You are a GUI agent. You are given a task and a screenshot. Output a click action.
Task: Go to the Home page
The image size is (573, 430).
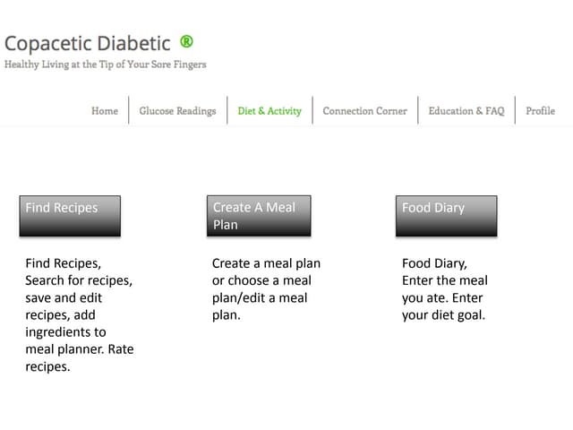105,111
